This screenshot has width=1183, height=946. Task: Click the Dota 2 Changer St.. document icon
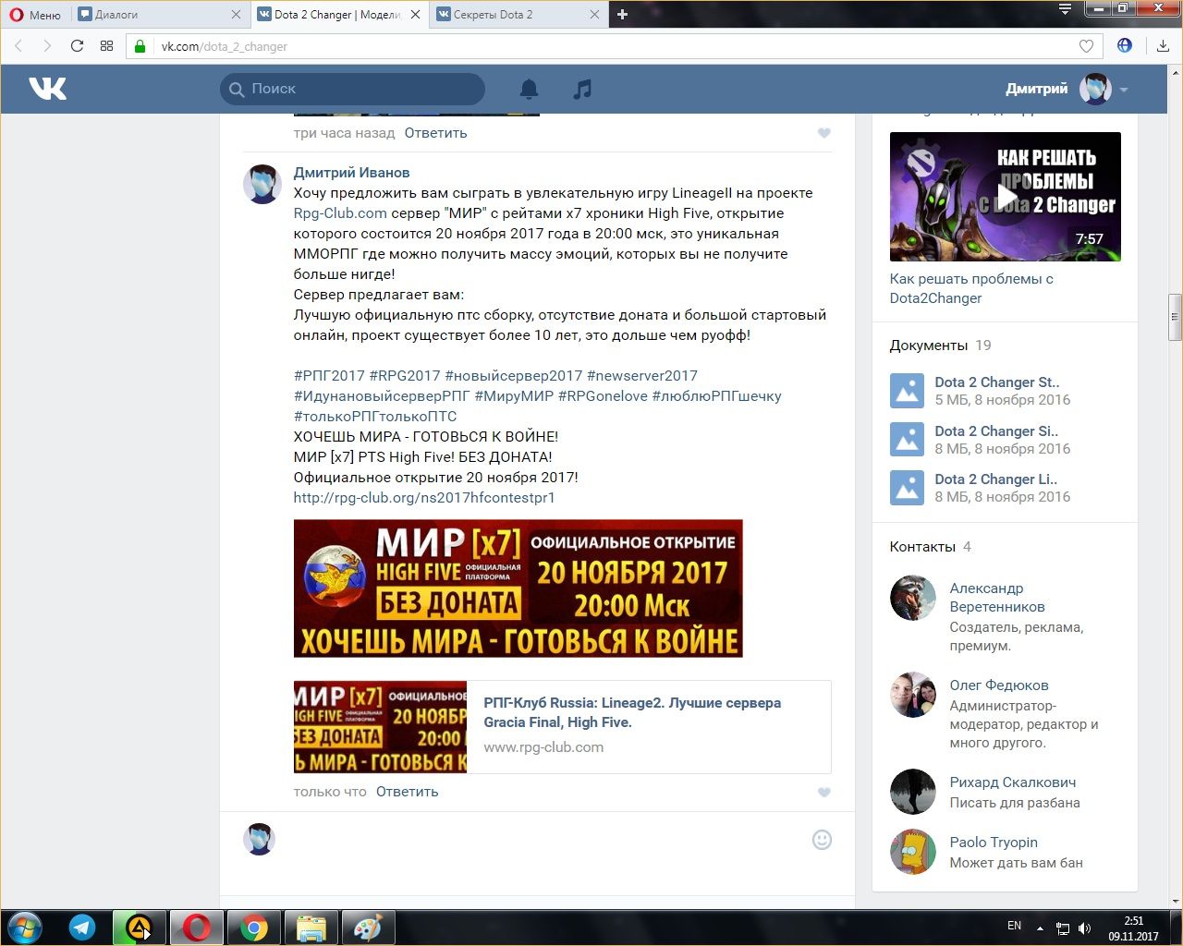tap(908, 391)
